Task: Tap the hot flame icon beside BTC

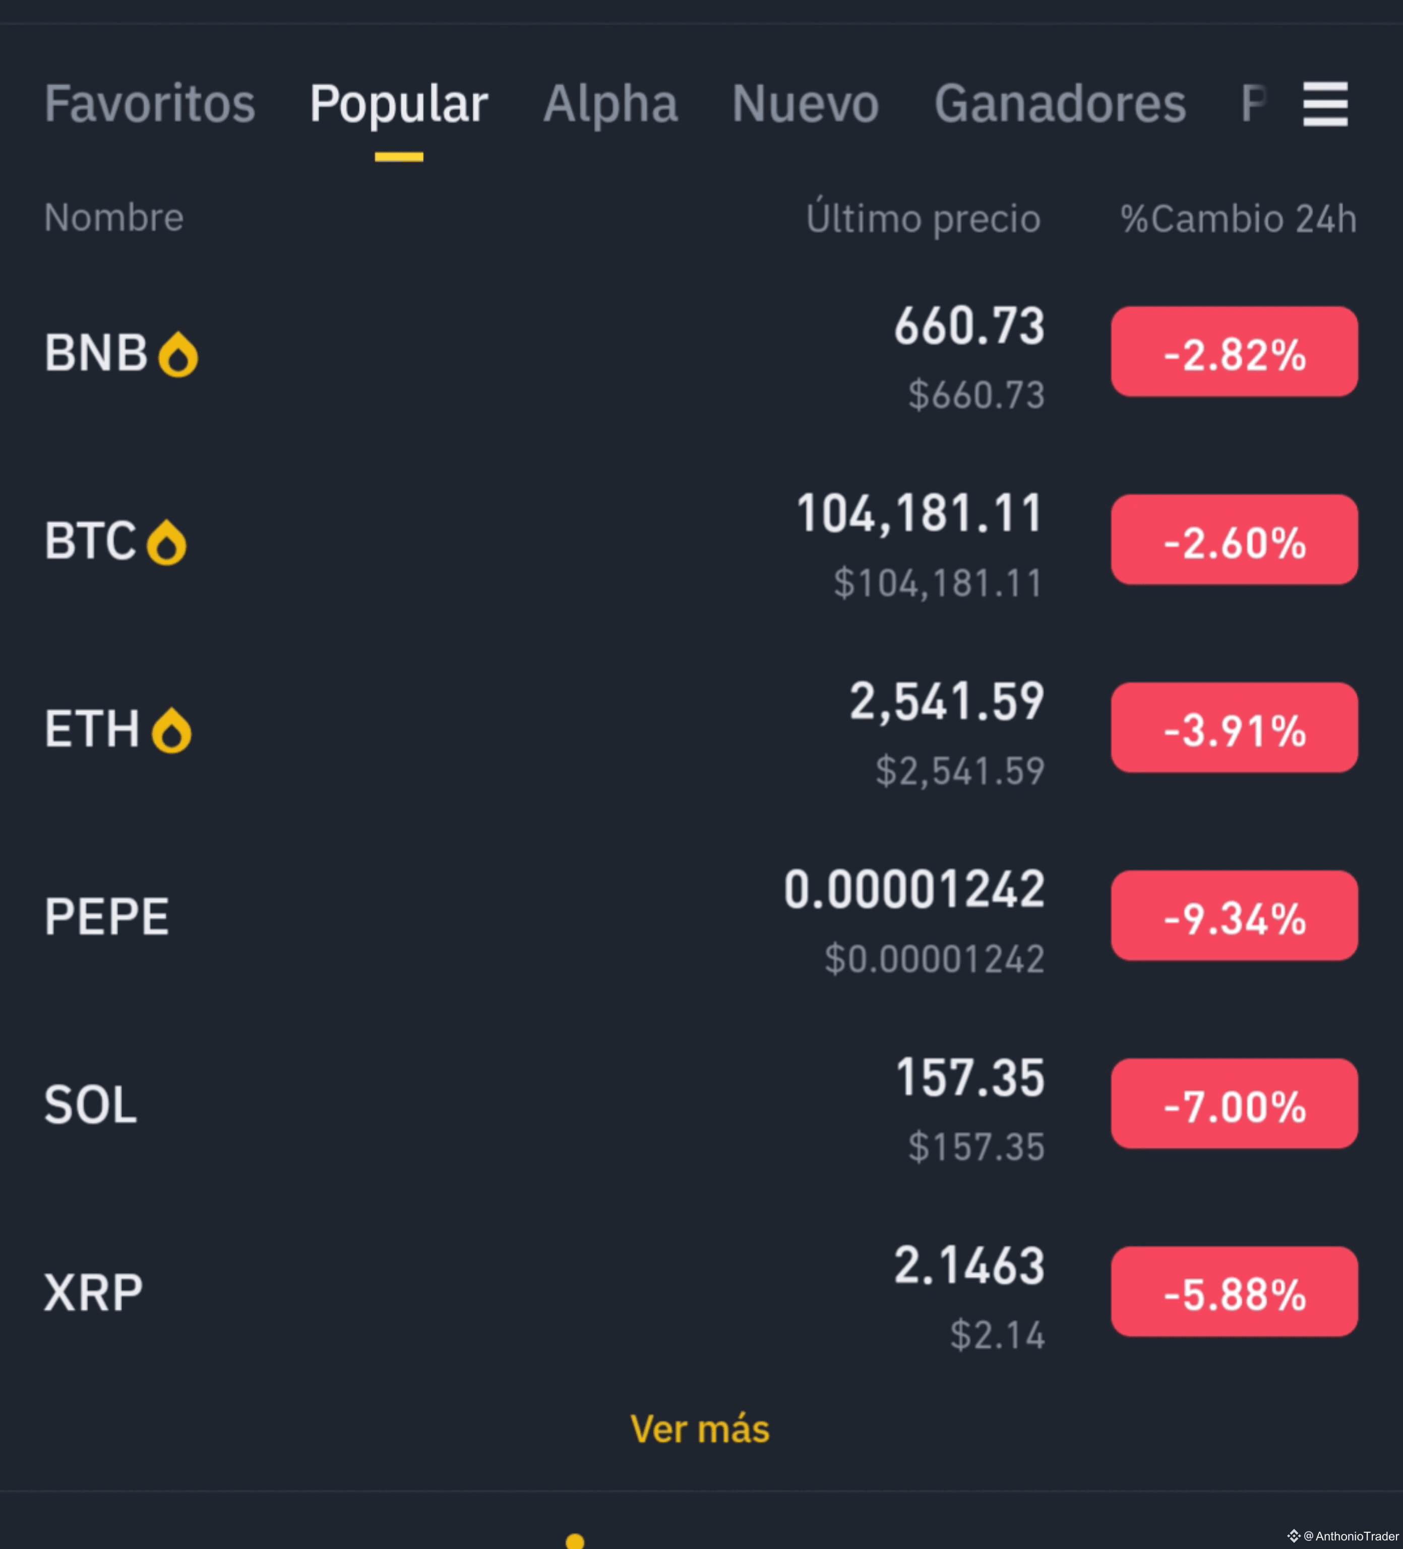Action: coord(167,543)
